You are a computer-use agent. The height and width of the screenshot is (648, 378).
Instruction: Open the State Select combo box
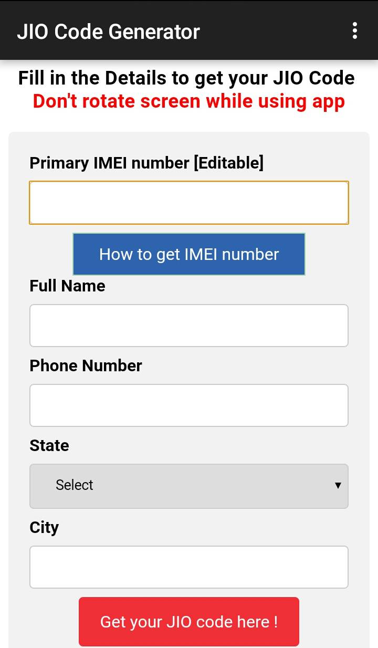tap(189, 486)
